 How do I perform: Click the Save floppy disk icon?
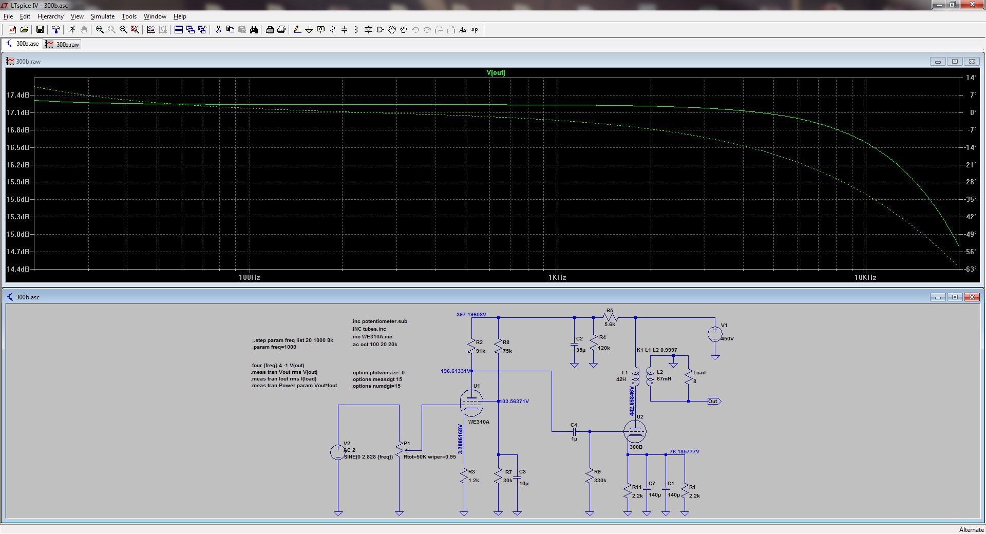pyautogui.click(x=40, y=30)
